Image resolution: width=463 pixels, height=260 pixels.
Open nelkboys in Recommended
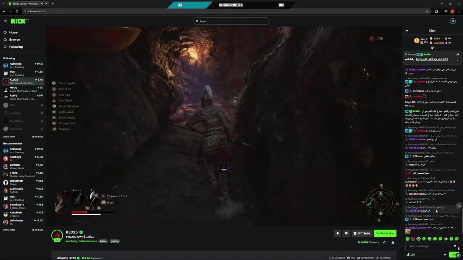[x=23, y=159]
